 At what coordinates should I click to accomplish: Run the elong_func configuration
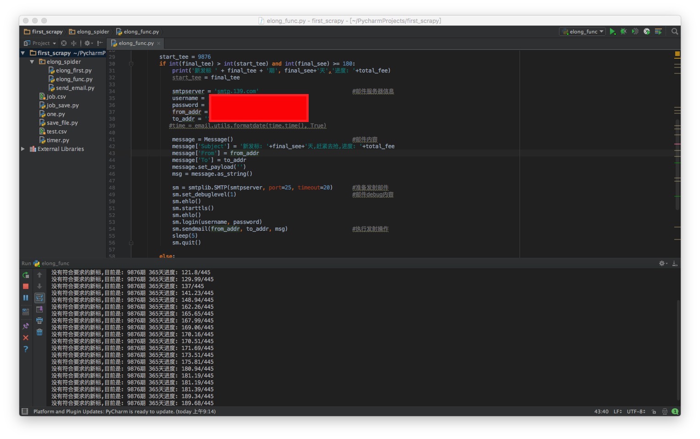(612, 32)
